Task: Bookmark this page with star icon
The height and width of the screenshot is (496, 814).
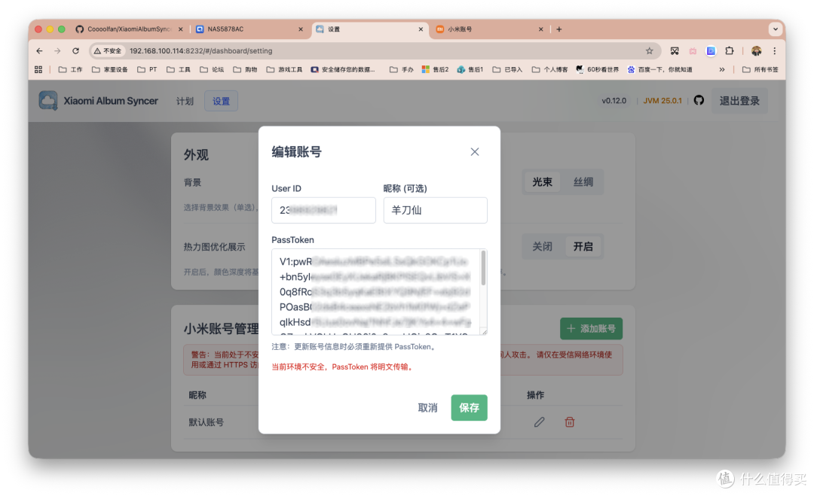Action: point(650,50)
